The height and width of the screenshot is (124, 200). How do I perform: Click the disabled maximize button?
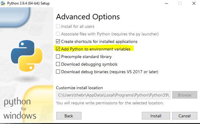point(180,3)
